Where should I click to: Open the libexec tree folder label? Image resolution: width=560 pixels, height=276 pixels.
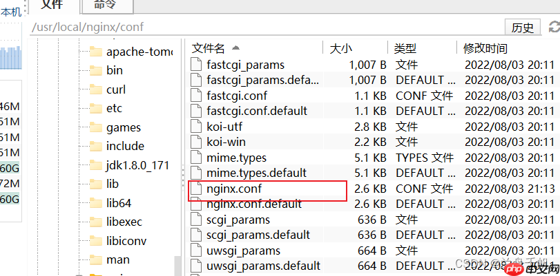point(124,222)
